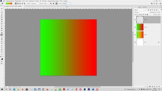Select the Rectangular Marquee tool
Image resolution: width=162 pixels, height=91 pixels.
click(x=2, y=11)
